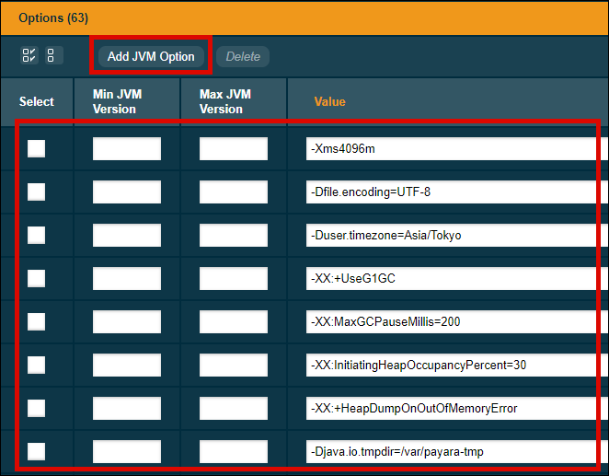Click the Min JVM Version field for -Xms4096m
This screenshot has height=476, width=609.
click(127, 149)
